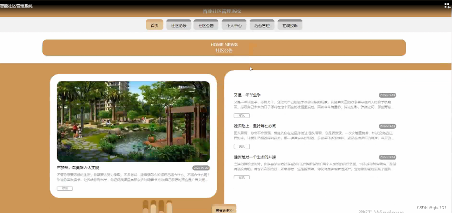This screenshot has width=452, height=213.
Task: Open the 有梦想，就要努力去实现 article title
Action: (x=78, y=168)
